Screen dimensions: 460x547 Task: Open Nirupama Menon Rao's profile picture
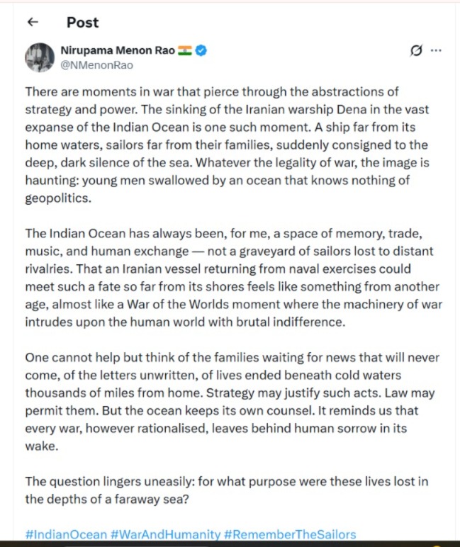coord(40,57)
